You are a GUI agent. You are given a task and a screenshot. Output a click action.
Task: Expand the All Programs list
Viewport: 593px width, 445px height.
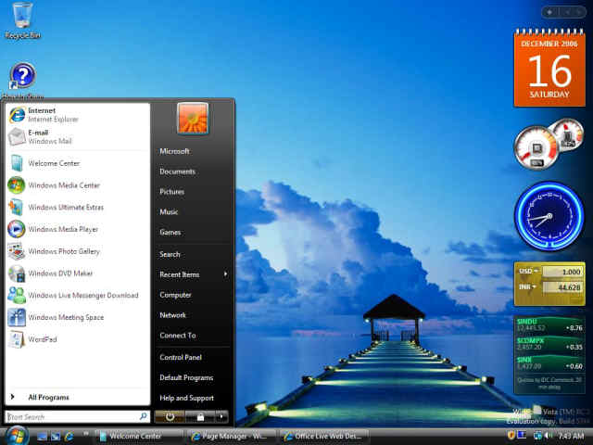[x=48, y=398]
